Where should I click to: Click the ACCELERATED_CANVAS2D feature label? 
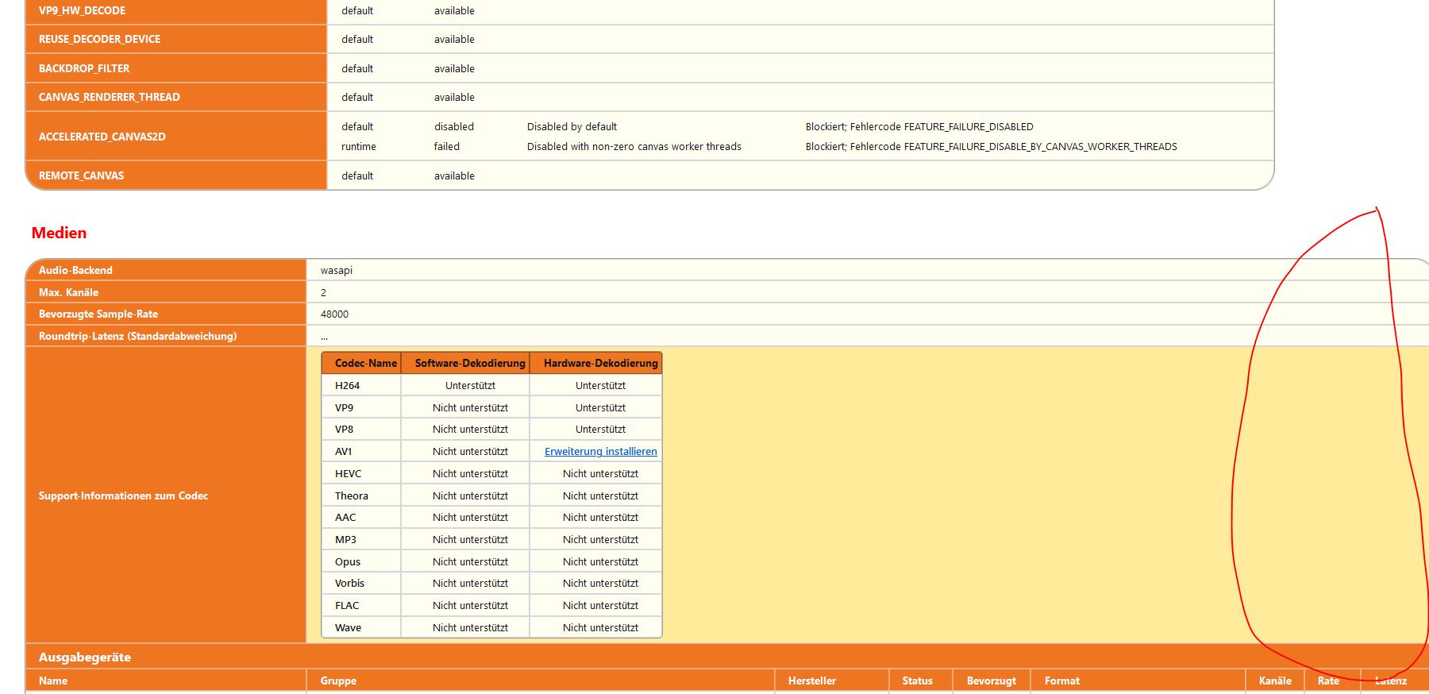pyautogui.click(x=102, y=137)
